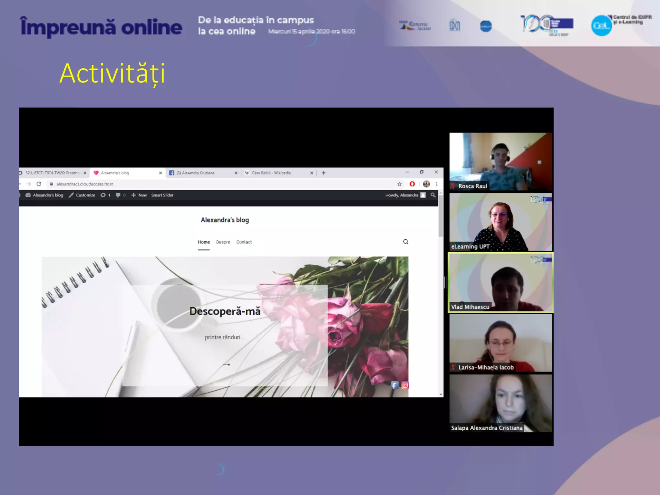Click the Smart Slider link
Screen dimensions: 660x495
[x=162, y=195]
